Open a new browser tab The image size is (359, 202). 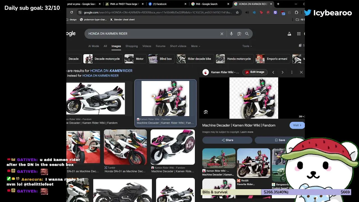[x=278, y=4]
